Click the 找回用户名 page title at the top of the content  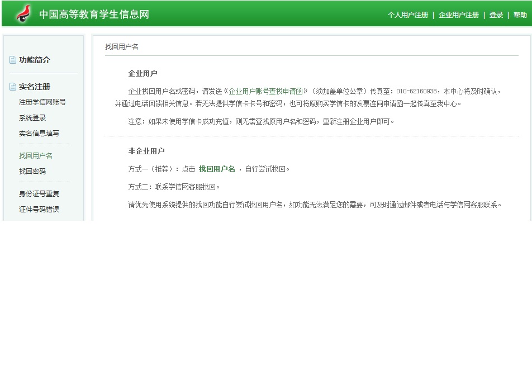click(x=122, y=47)
